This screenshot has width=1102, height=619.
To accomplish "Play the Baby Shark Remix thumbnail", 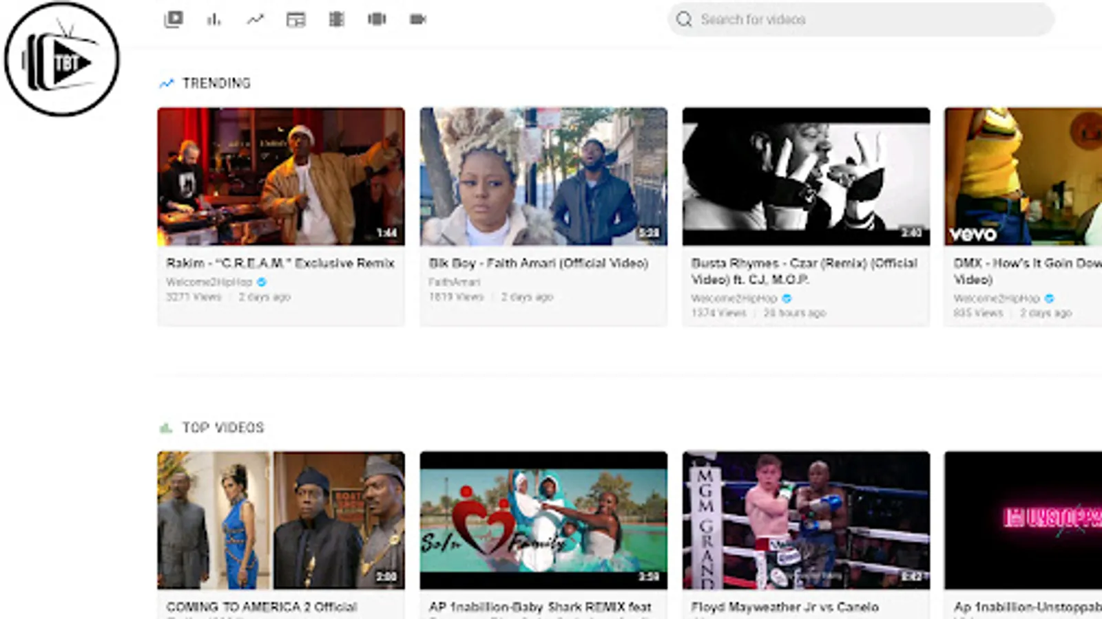I will [543, 520].
